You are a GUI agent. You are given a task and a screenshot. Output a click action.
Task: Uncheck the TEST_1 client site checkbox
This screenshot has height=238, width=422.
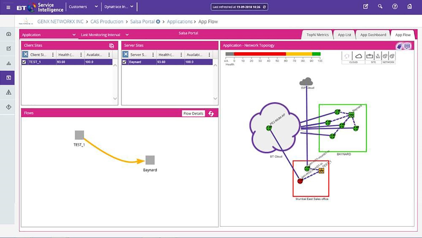point(24,62)
